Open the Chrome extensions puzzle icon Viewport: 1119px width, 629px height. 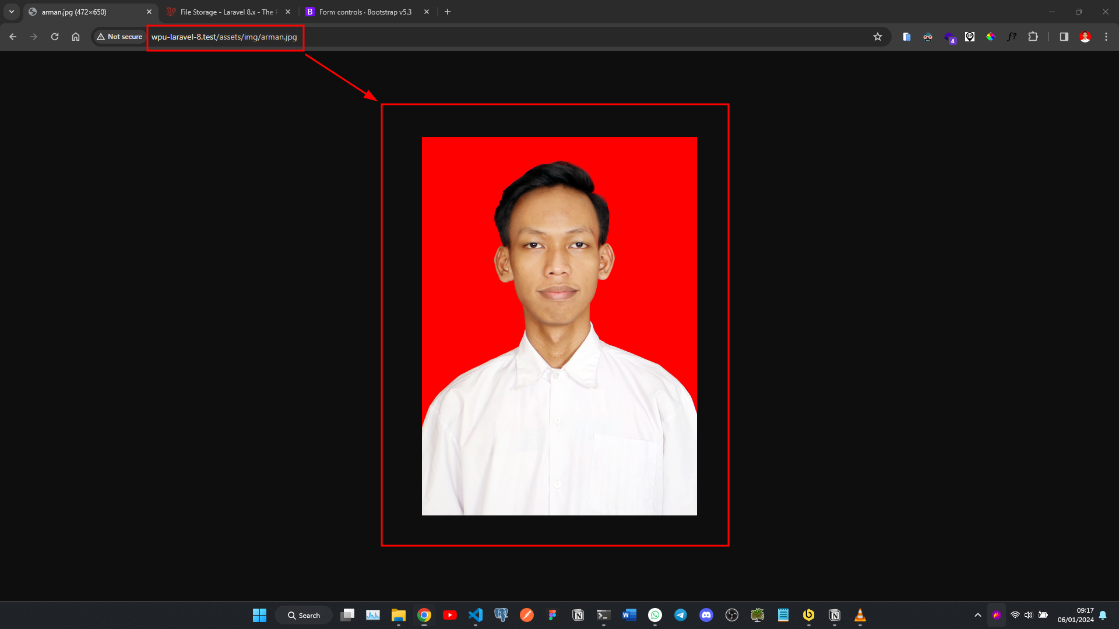point(1033,37)
